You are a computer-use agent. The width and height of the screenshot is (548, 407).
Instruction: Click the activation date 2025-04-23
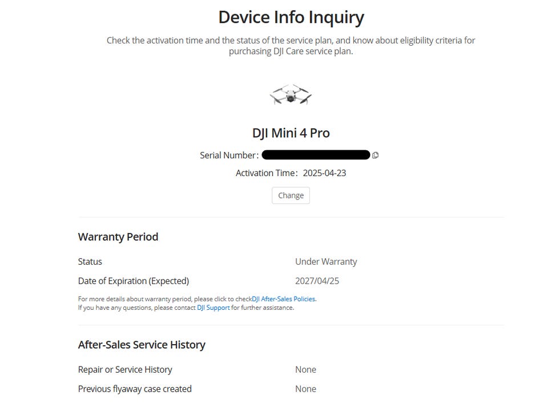[x=324, y=173]
